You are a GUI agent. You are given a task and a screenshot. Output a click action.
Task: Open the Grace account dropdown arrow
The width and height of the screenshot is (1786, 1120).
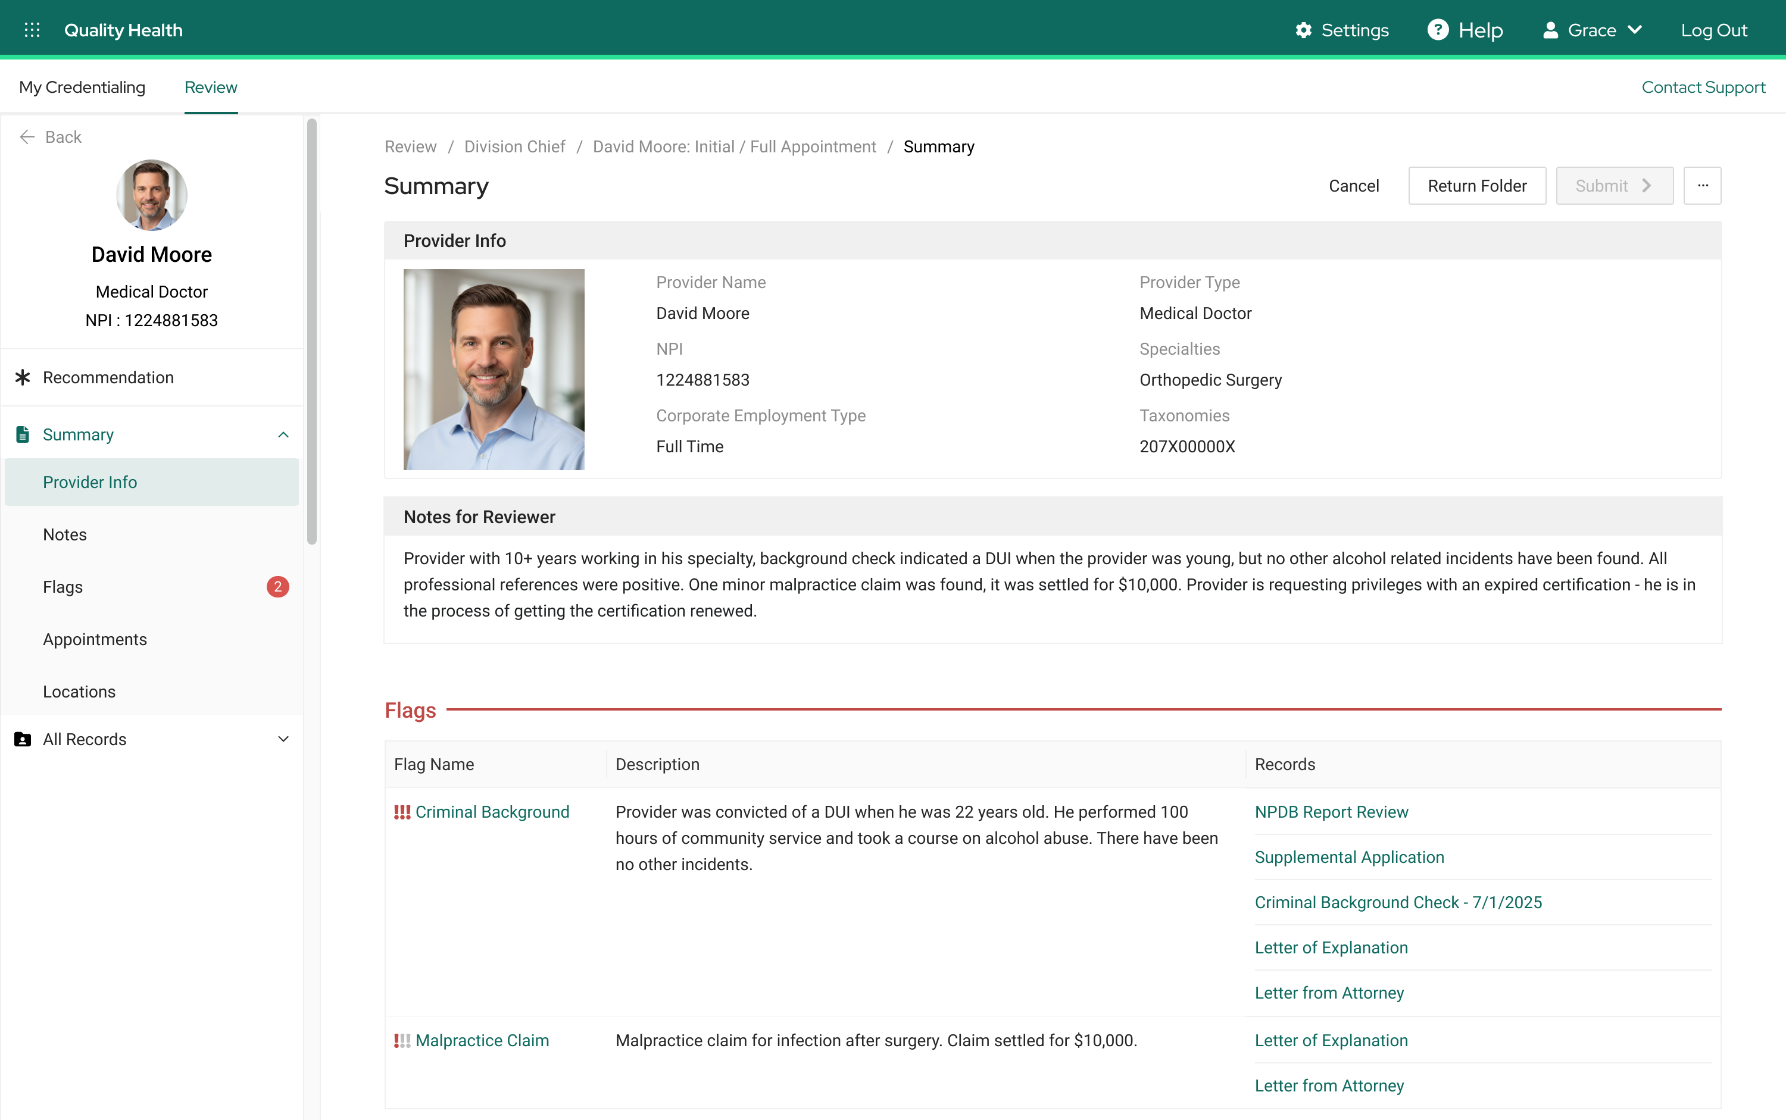[1635, 30]
